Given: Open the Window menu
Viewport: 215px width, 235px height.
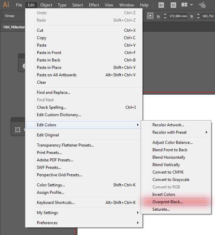Looking at the screenshot, I should [x=127, y=5].
